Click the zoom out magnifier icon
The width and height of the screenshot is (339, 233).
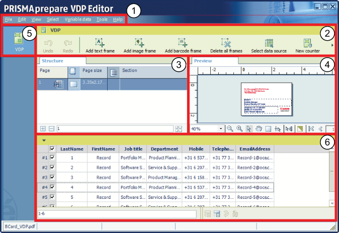point(230,129)
